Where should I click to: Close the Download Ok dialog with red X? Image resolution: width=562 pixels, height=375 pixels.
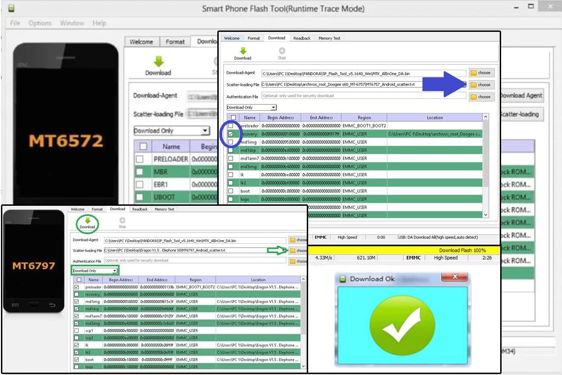[x=454, y=278]
